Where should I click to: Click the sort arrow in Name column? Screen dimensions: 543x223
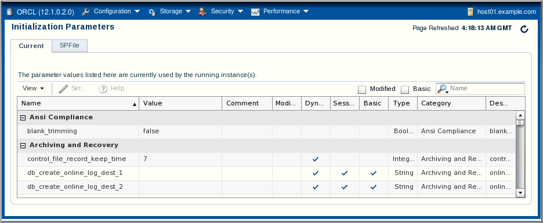135,104
